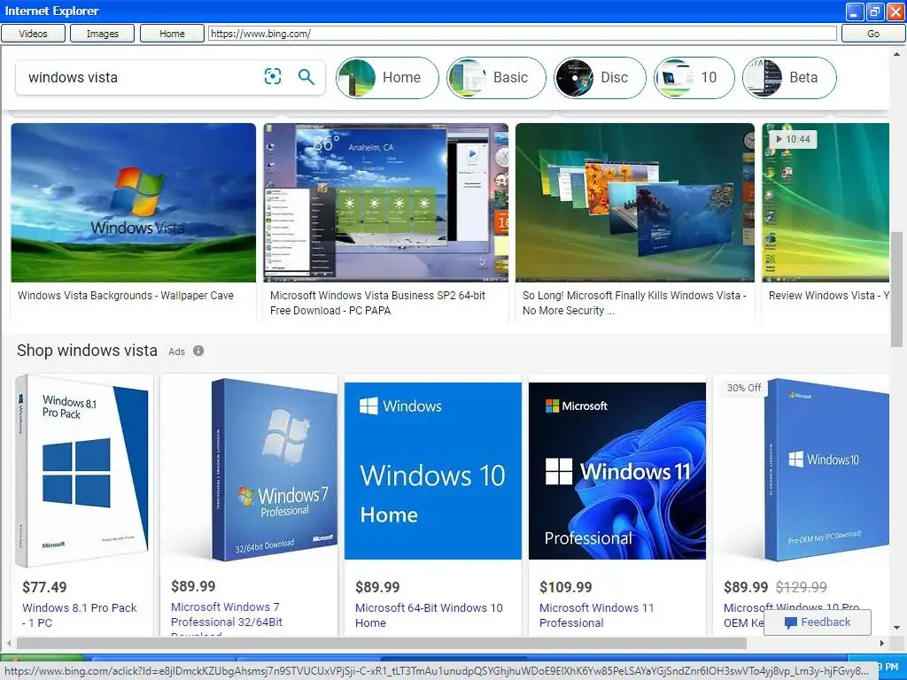907x680 pixels.
Task: Click the URL address field
Action: pyautogui.click(x=523, y=34)
